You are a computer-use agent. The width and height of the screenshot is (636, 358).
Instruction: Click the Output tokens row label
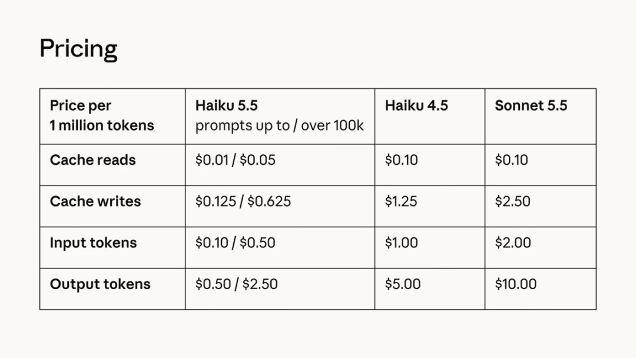tap(100, 284)
